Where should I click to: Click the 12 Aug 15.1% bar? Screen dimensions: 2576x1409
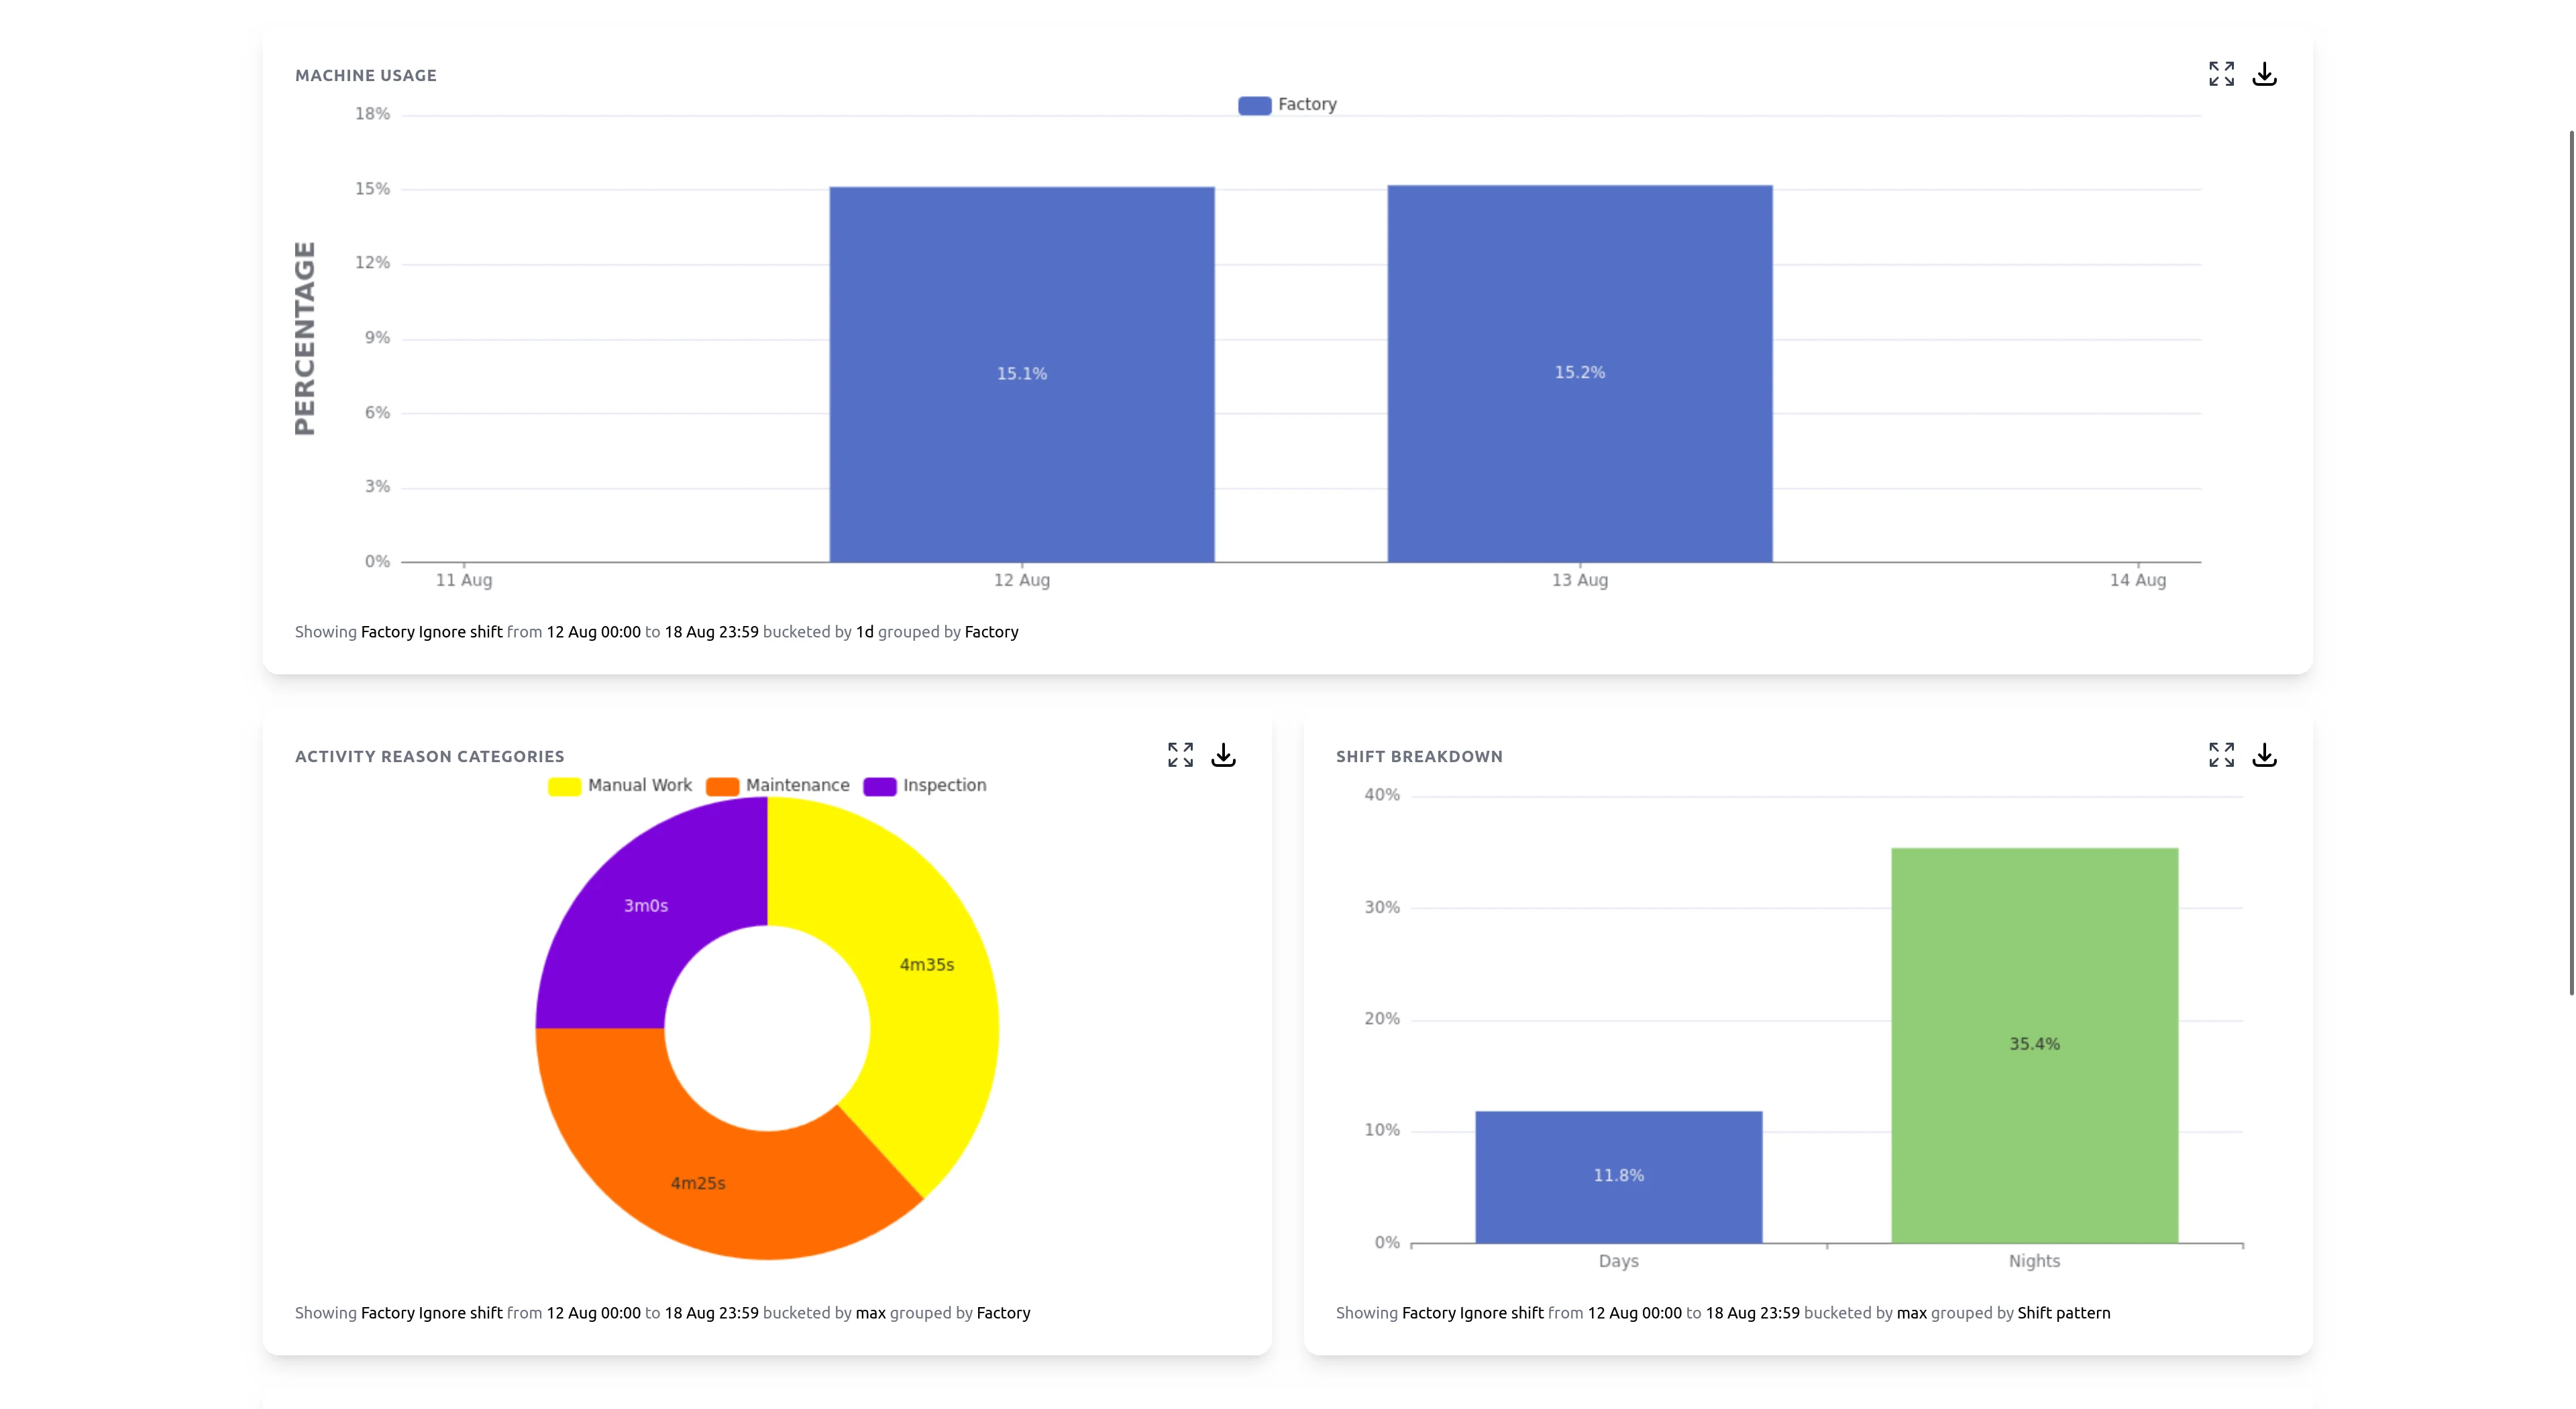tap(1021, 374)
